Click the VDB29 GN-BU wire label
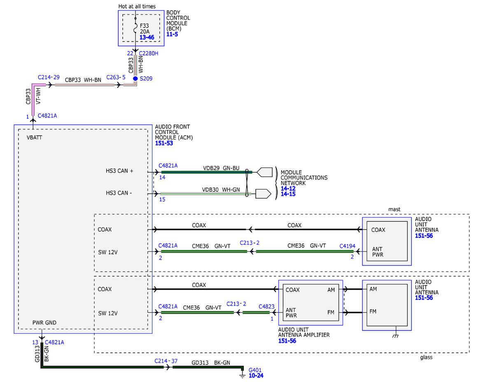This screenshot has height=382, width=494. (221, 169)
